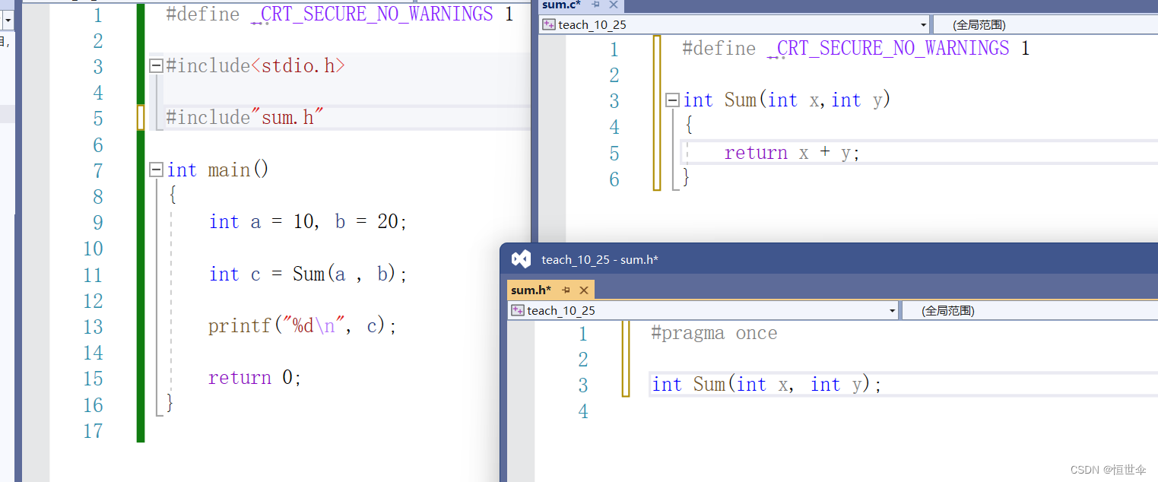
Task: Click '#include"sum.h"' line
Action: 245,118
